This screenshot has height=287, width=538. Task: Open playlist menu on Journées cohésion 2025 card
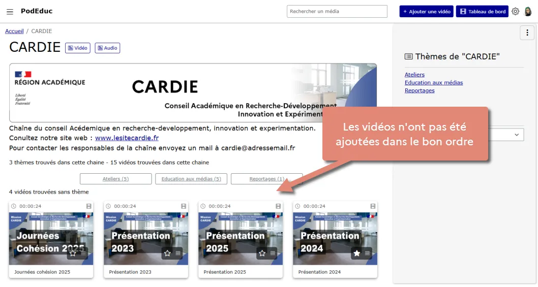pyautogui.click(x=83, y=253)
